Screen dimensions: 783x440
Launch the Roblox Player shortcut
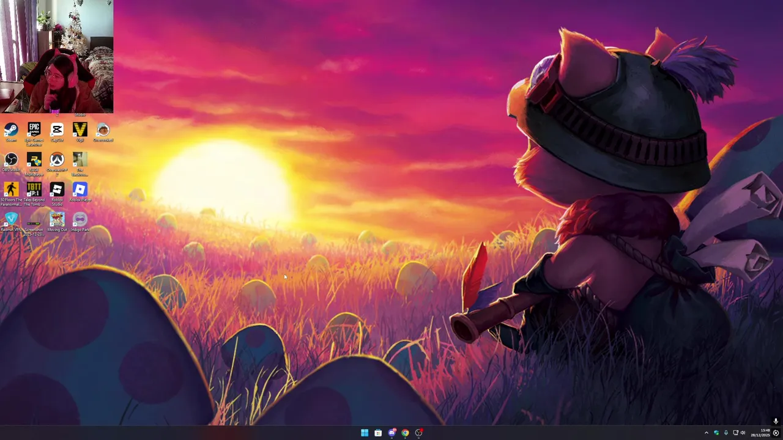(x=80, y=191)
